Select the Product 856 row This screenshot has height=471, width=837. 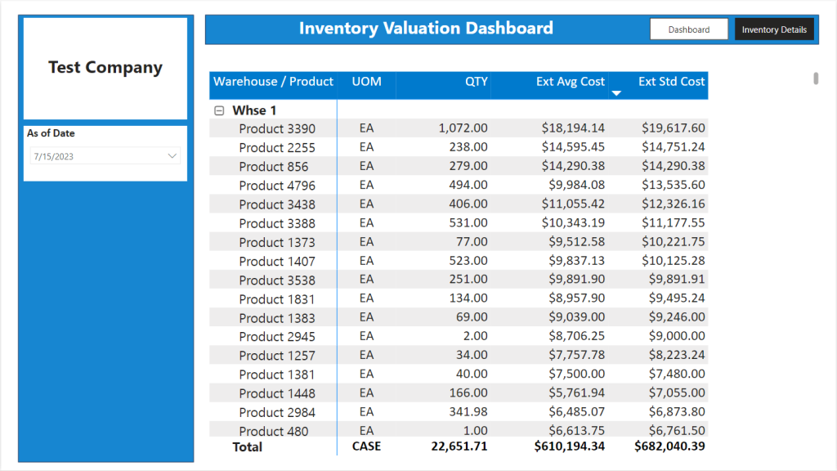(459, 166)
